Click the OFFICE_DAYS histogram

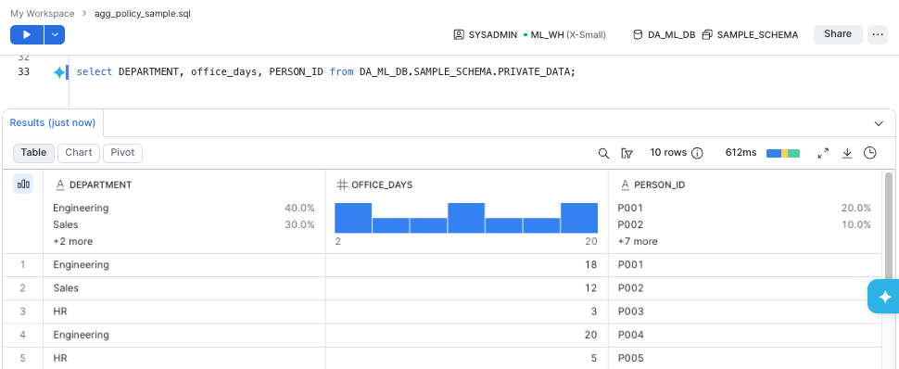[466, 218]
